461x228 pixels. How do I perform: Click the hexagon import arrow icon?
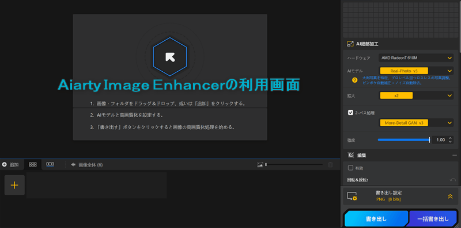tap(170, 57)
